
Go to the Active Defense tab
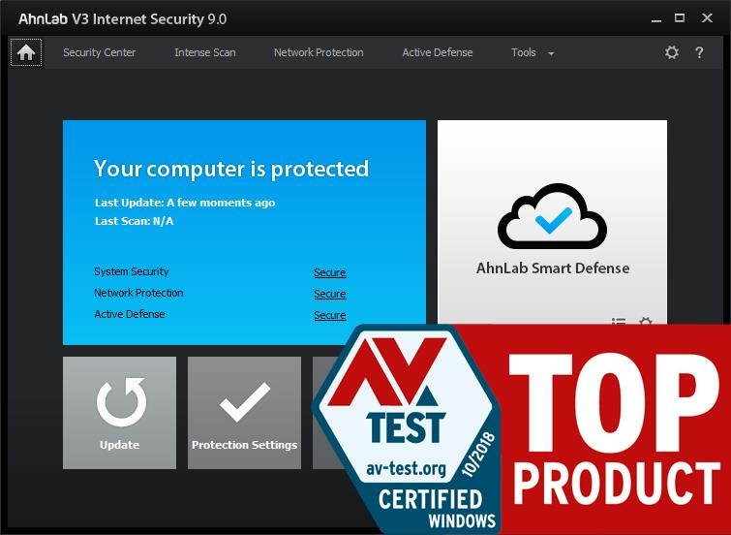(438, 52)
